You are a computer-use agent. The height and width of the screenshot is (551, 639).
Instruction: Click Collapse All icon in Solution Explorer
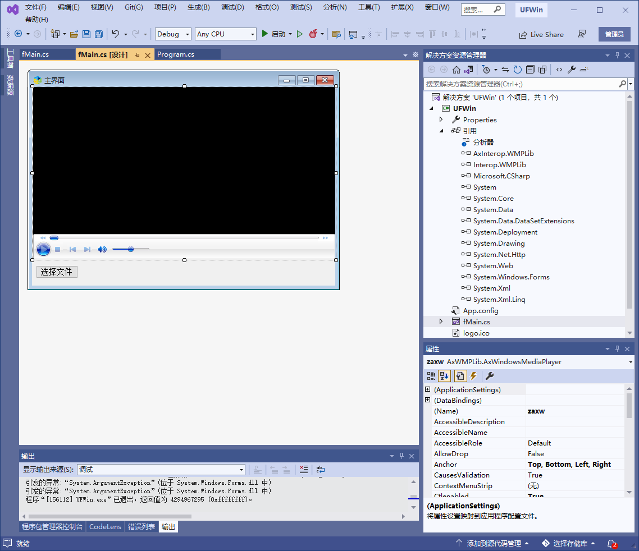click(x=530, y=70)
